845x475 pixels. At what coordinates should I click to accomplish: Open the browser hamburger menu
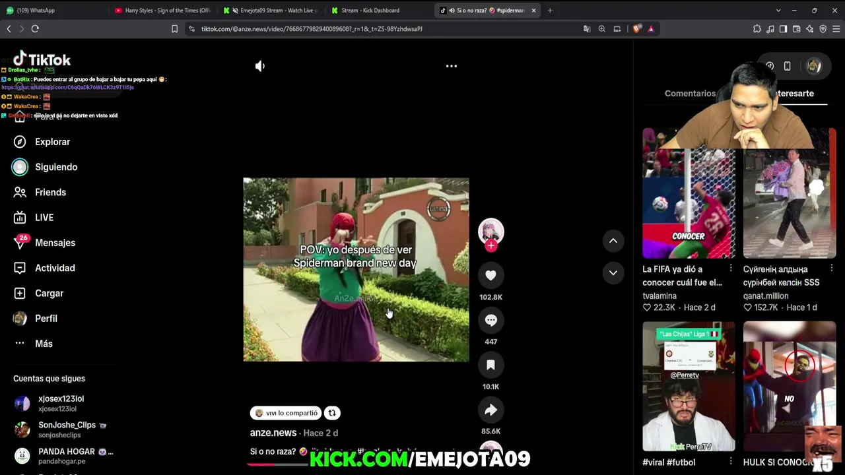pos(836,29)
